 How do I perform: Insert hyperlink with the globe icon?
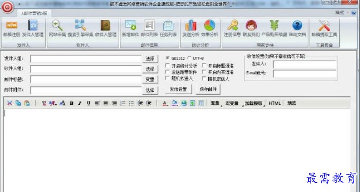click(x=184, y=103)
